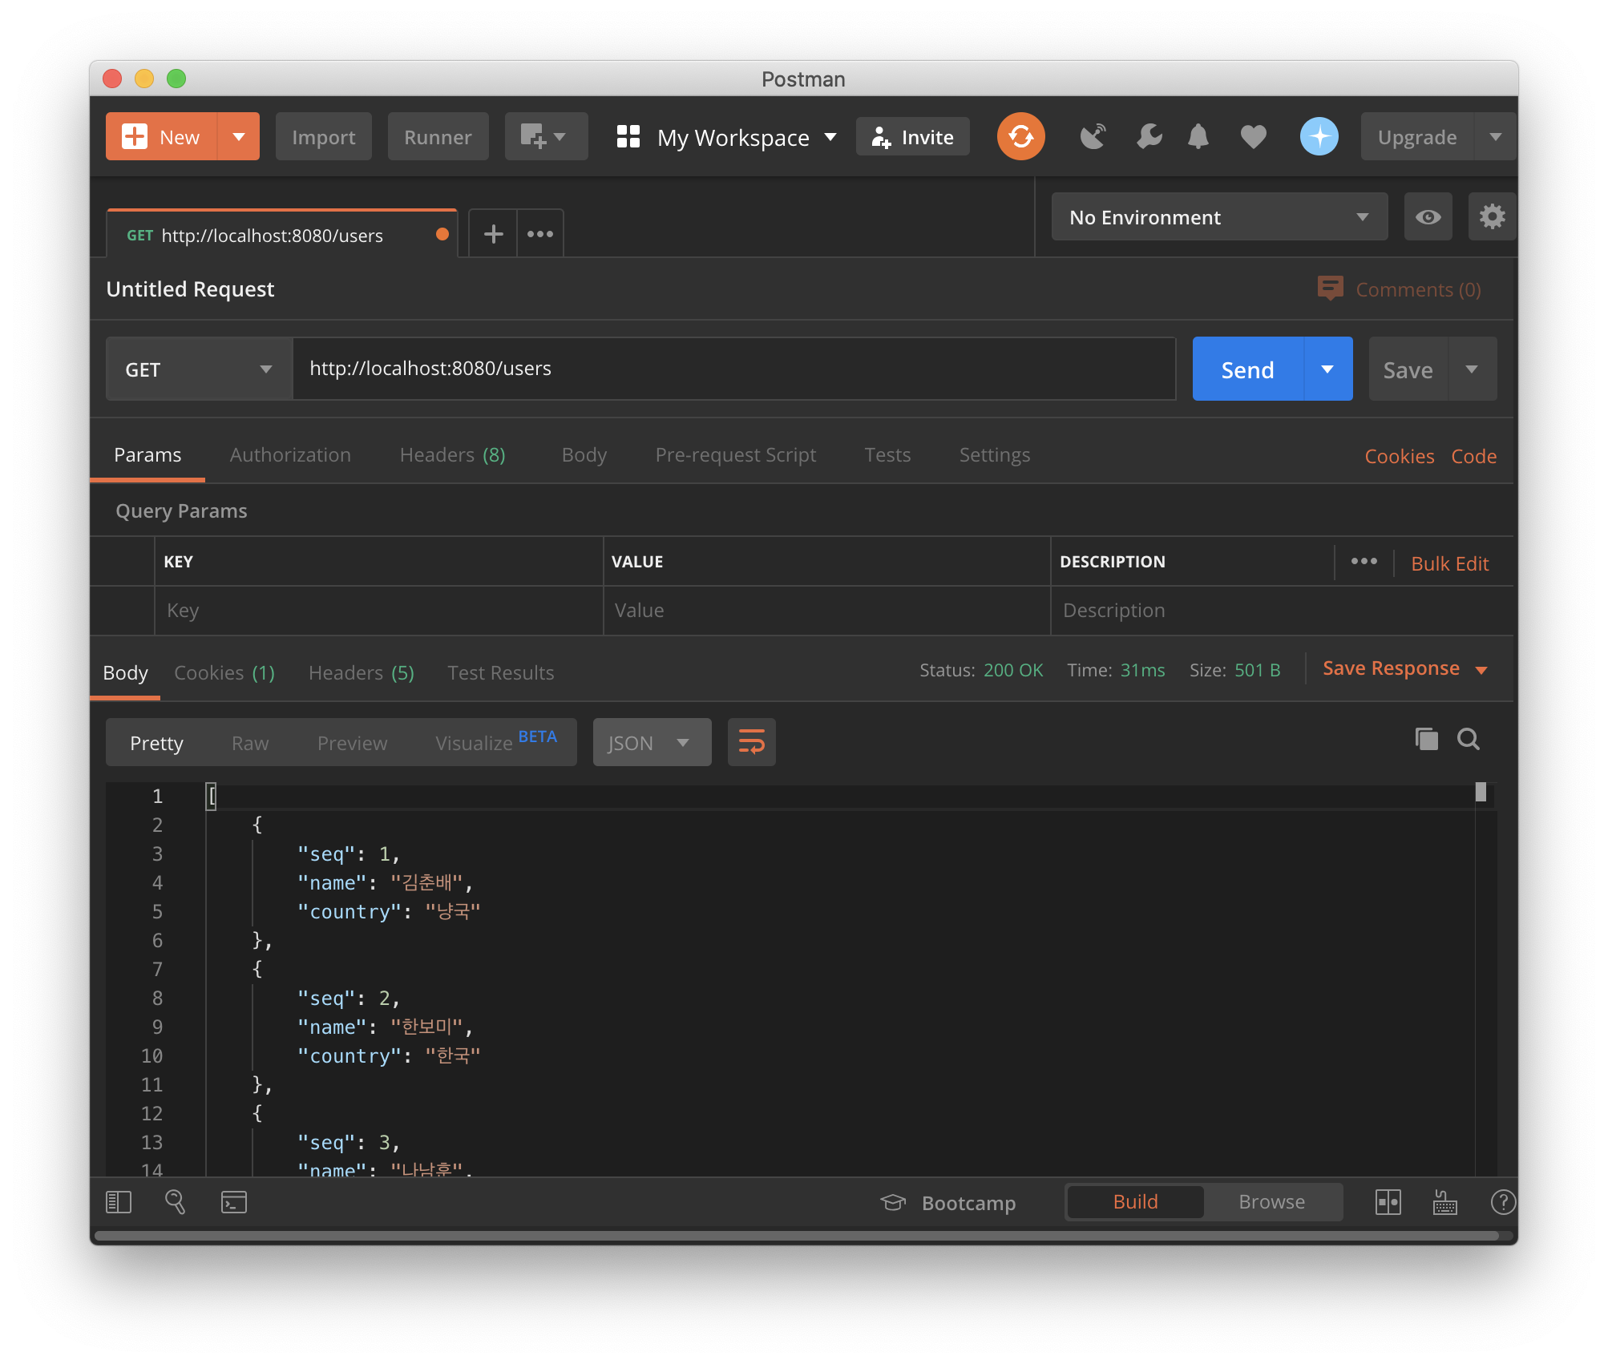Expand the No Environment selector
This screenshot has height=1364, width=1608.
pos(1218,217)
